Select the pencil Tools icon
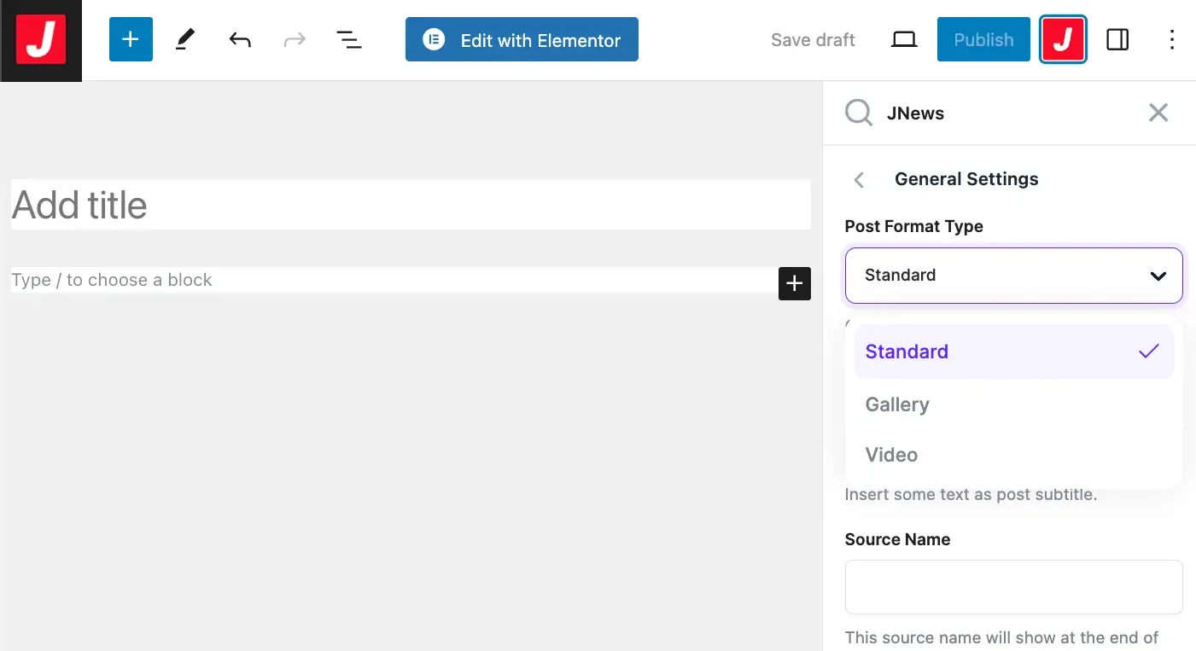Image resolution: width=1196 pixels, height=651 pixels. 185,40
